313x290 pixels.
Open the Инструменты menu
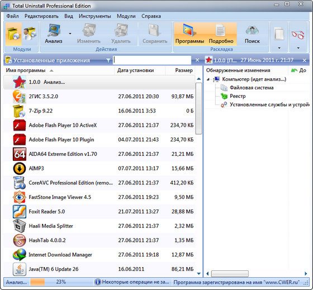94,16
